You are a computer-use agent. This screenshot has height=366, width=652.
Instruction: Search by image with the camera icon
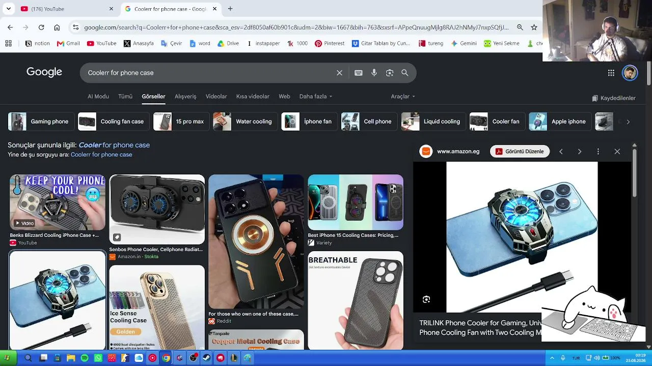click(x=390, y=73)
